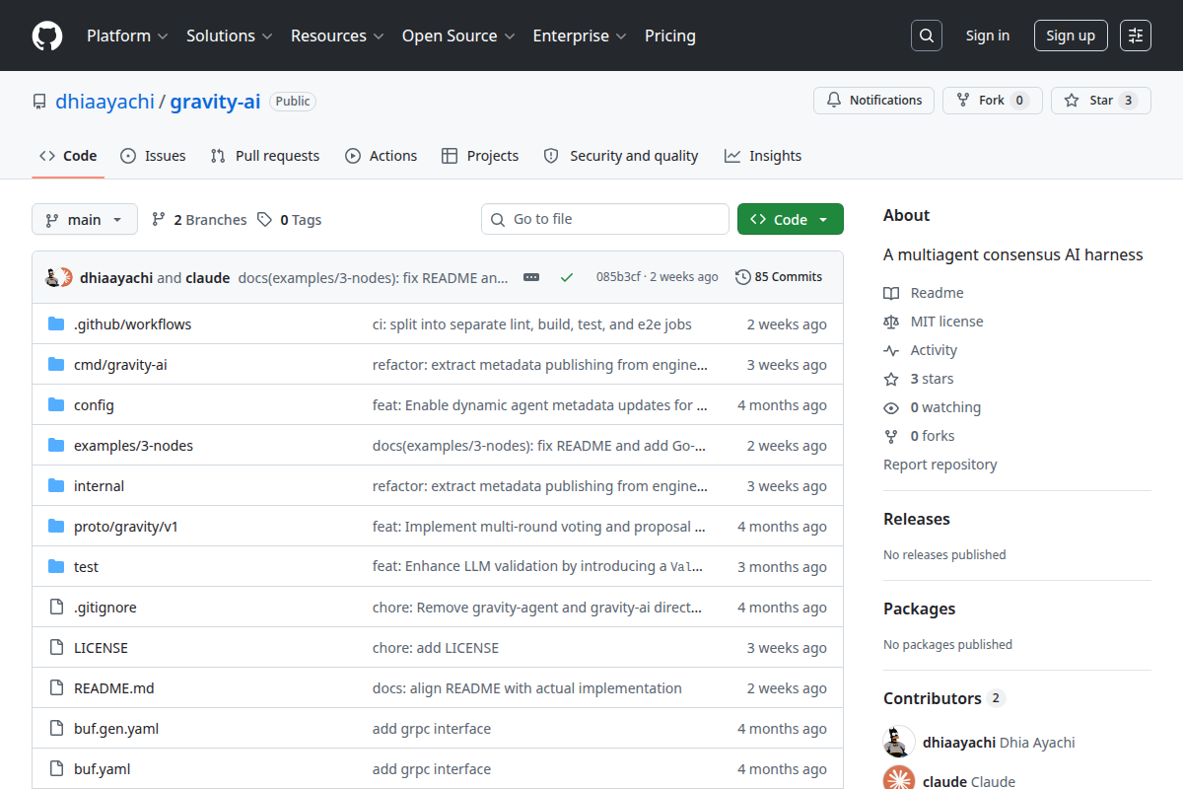Open dhiaayachi Dhia Ayachi contributor profile
The height and width of the screenshot is (789, 1183).
pyautogui.click(x=999, y=743)
